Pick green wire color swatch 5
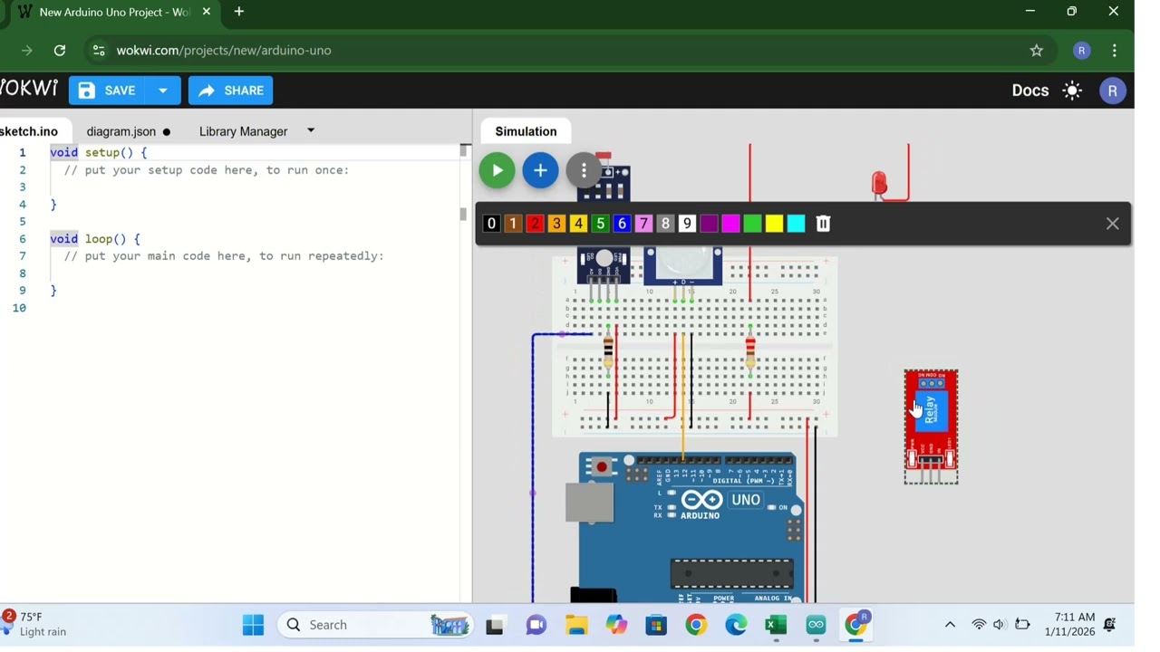The width and height of the screenshot is (1160, 652). pos(600,224)
